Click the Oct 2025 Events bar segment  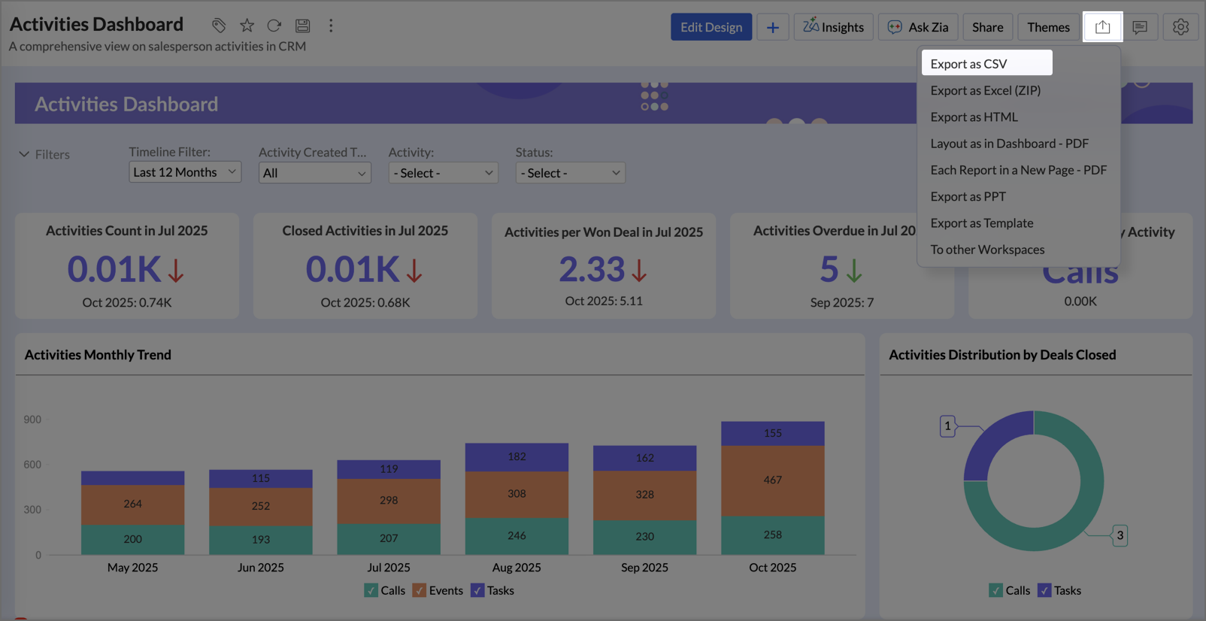[x=772, y=480]
